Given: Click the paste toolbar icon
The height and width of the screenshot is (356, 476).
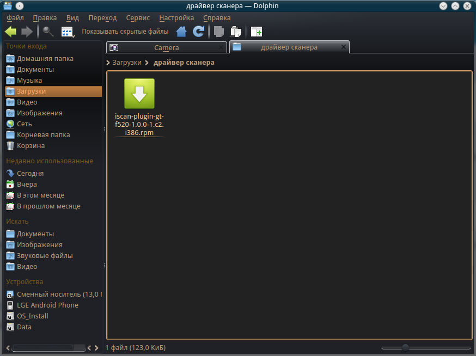Looking at the screenshot, I should pyautogui.click(x=236, y=32).
